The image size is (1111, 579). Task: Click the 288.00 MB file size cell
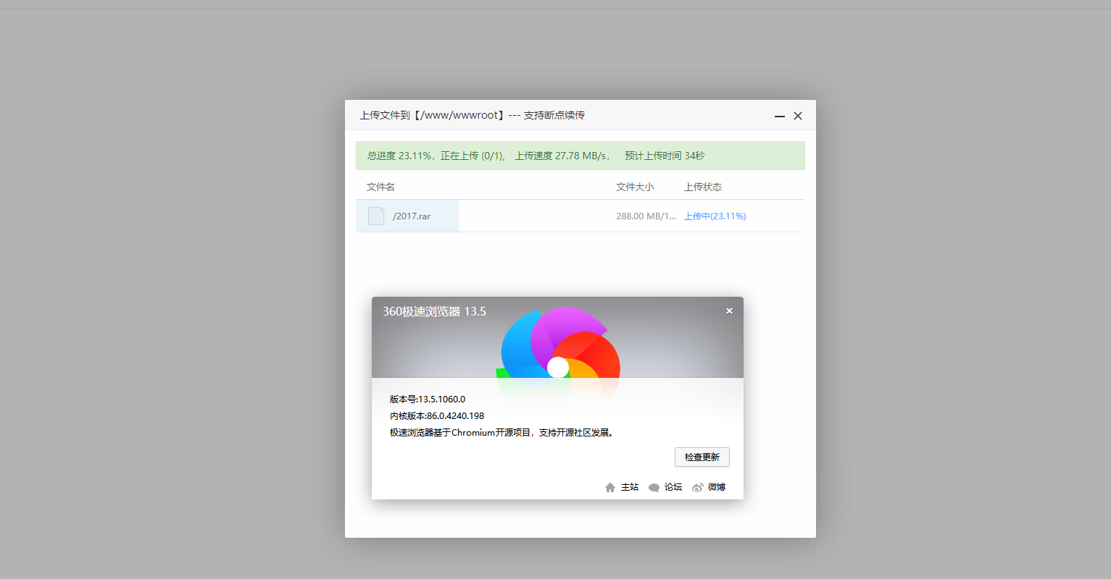click(x=646, y=216)
